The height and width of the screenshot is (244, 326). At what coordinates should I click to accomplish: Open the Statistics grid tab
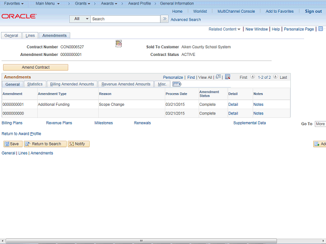[x=35, y=84]
